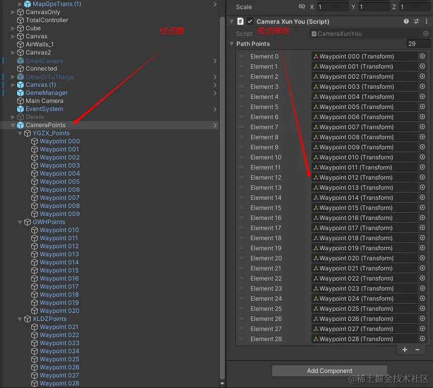Viewport: 433px width, 388px height.
Task: Open object picker for the CameraXunYou Script field
Action: click(425, 33)
